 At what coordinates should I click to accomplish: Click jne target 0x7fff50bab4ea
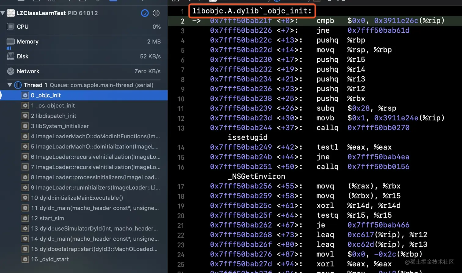(378, 157)
